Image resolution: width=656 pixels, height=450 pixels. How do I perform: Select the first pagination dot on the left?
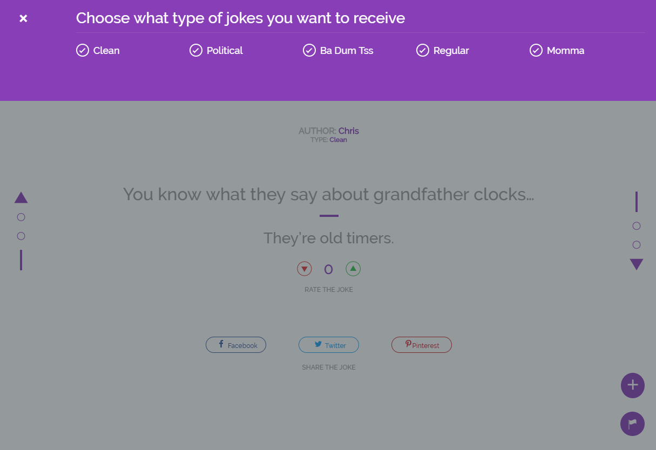21,216
